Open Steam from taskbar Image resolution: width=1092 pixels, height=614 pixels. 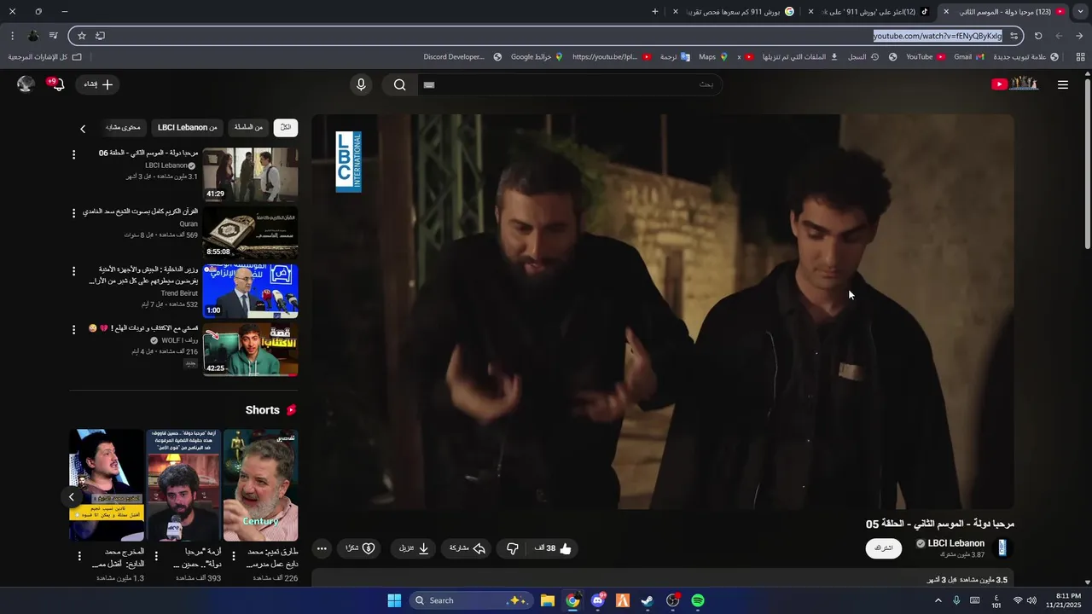(648, 600)
